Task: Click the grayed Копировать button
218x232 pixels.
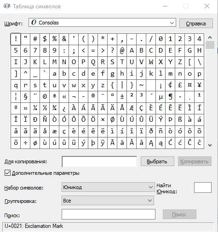Action: coord(195,161)
